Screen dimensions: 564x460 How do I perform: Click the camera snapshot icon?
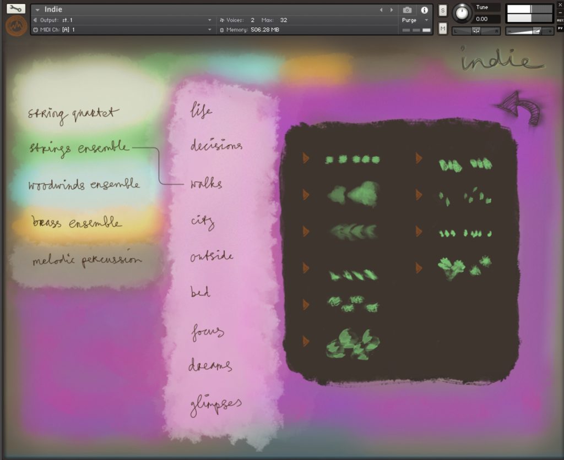pos(407,10)
